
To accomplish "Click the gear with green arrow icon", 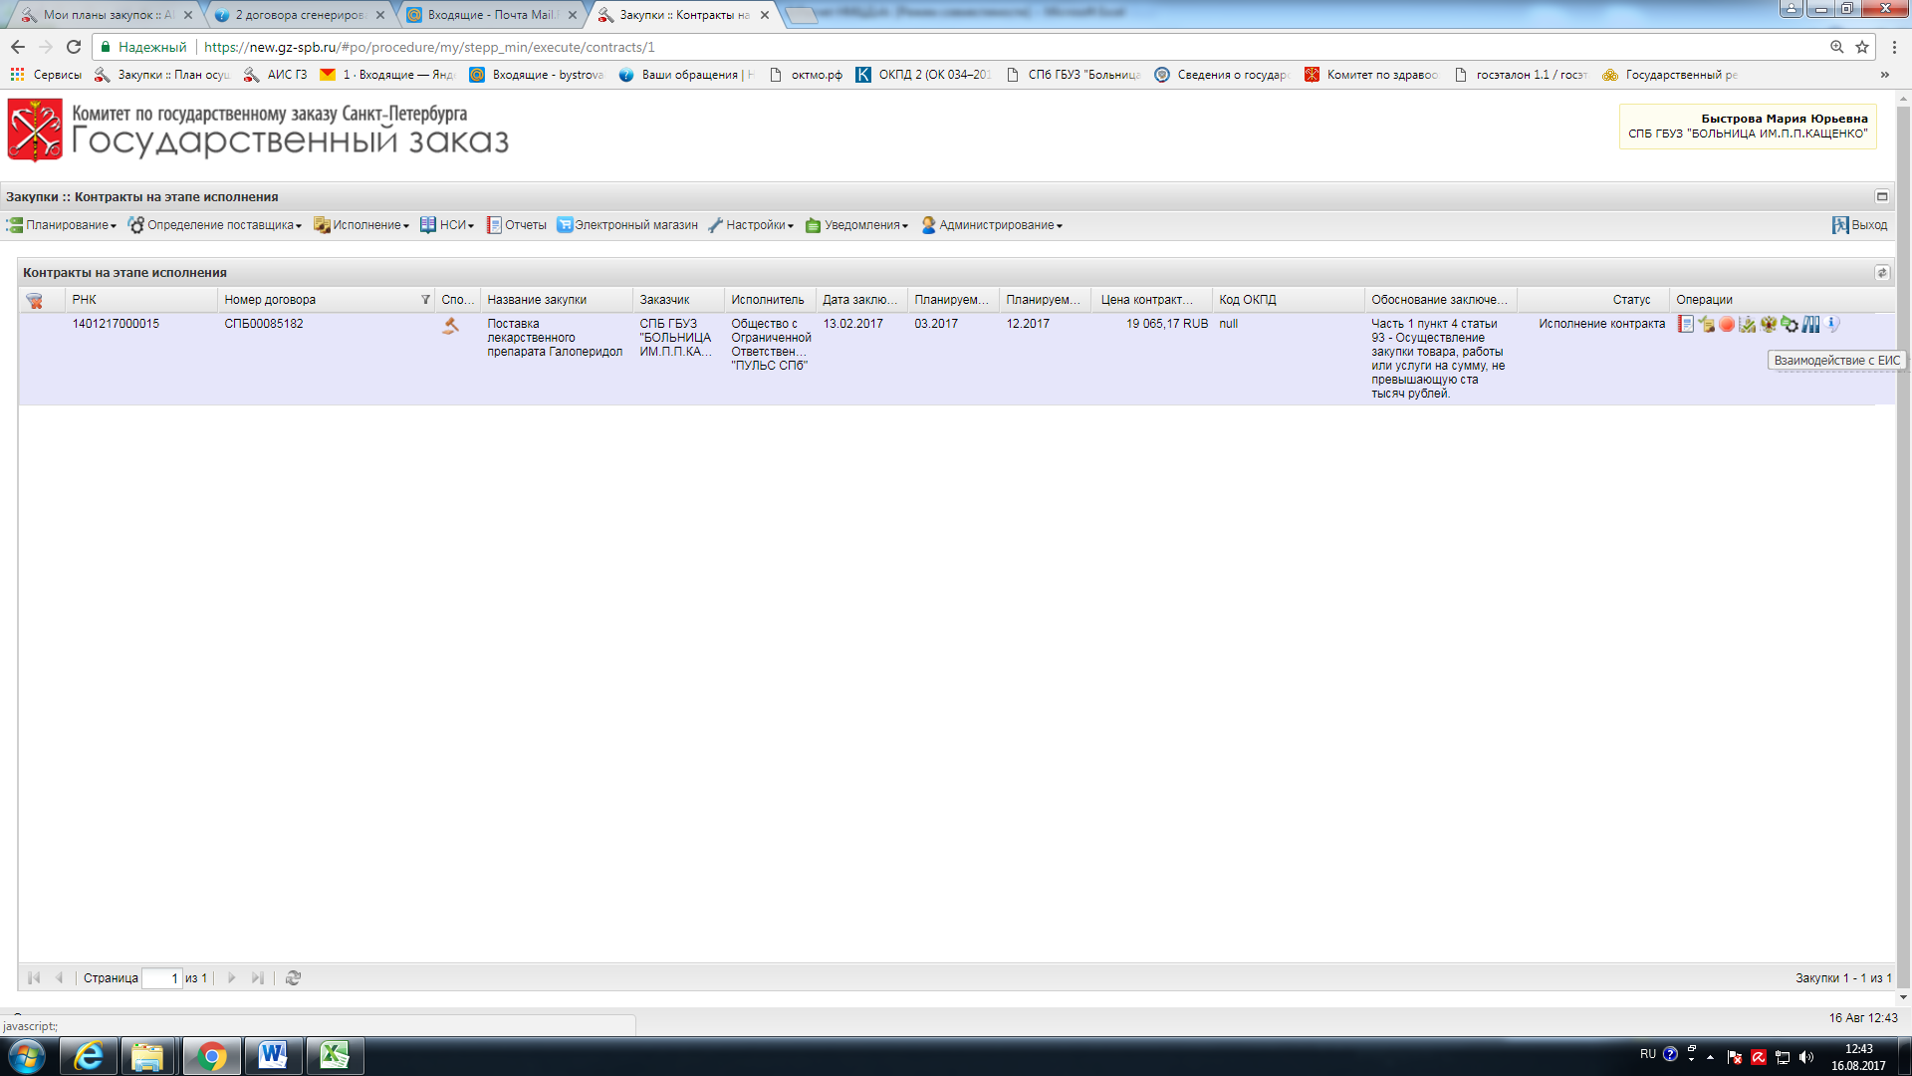I will pos(1790,324).
